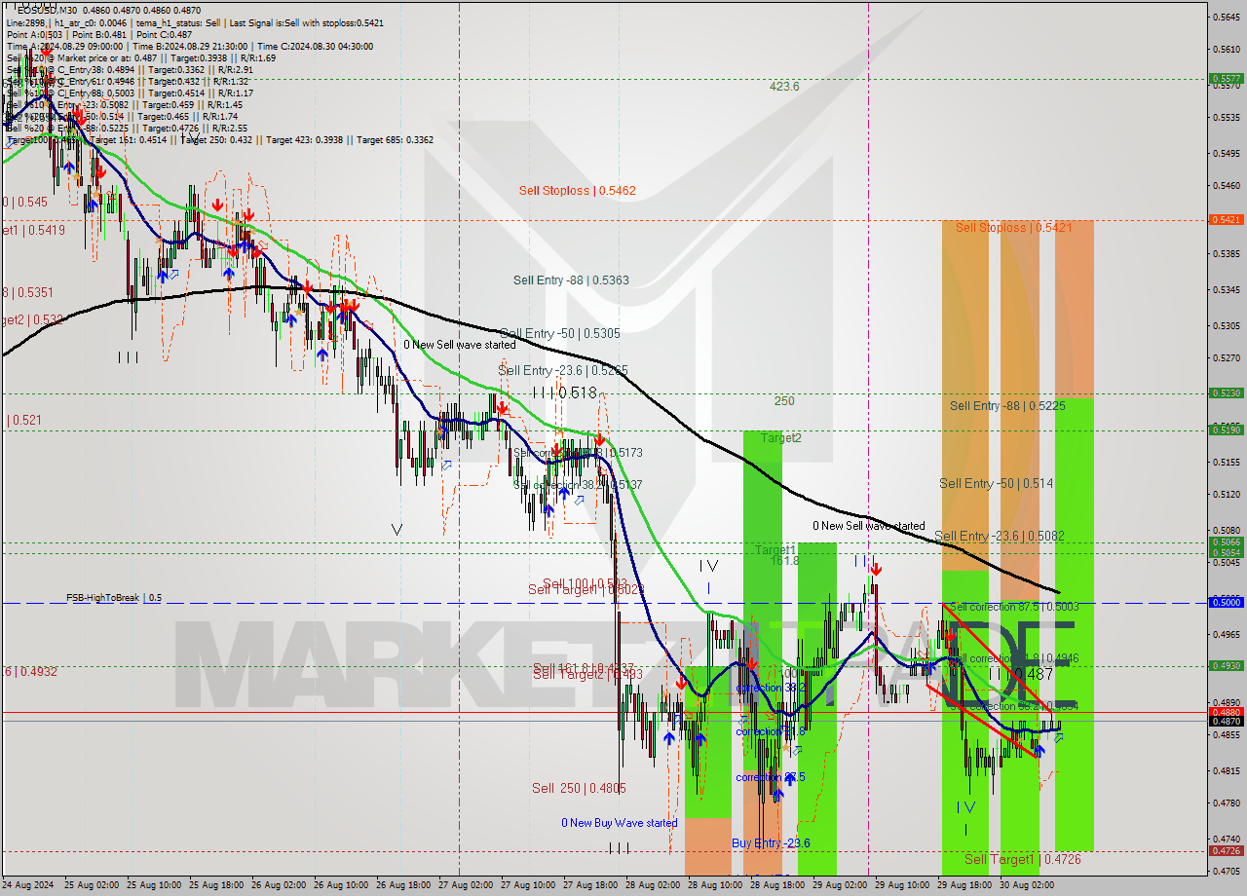Screen dimensions: 1247x896
Task: Click the 'Sell Entry -50 | 0.514' label
Action: click(996, 484)
